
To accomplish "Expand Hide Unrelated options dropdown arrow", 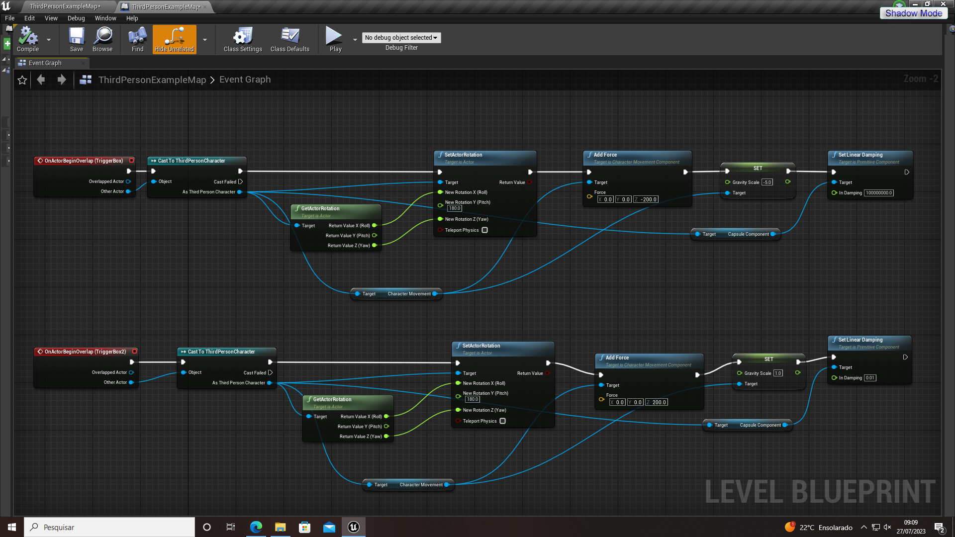I will pos(205,40).
